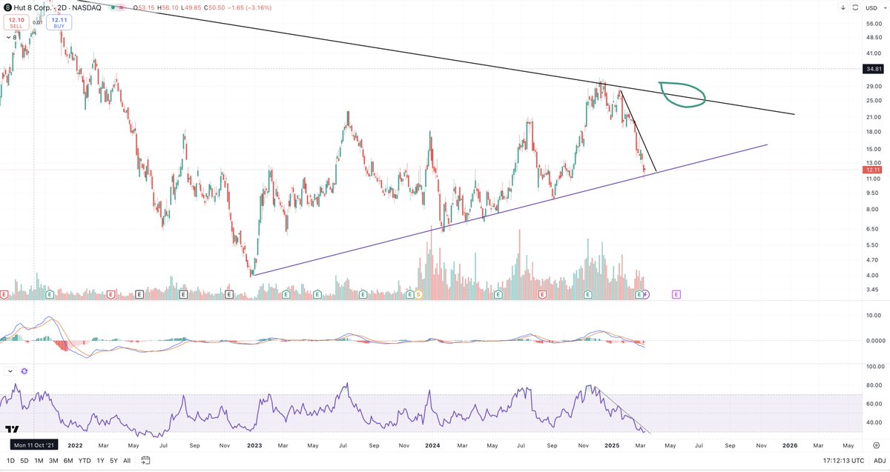This screenshot has width=890, height=472.
Task: Open the Hut 8 Corp. symbol title
Action: (x=34, y=7)
